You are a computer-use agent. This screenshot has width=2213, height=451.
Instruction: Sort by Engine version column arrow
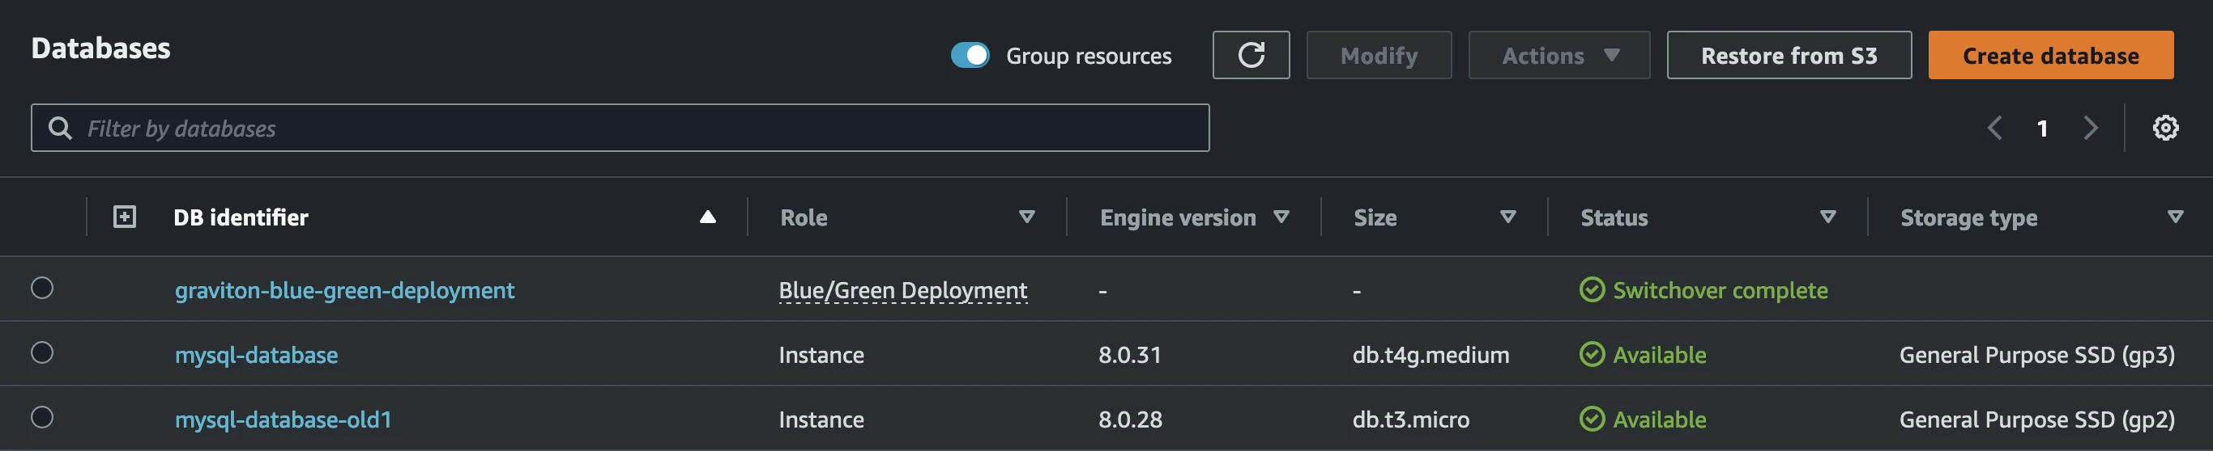coord(1281,217)
